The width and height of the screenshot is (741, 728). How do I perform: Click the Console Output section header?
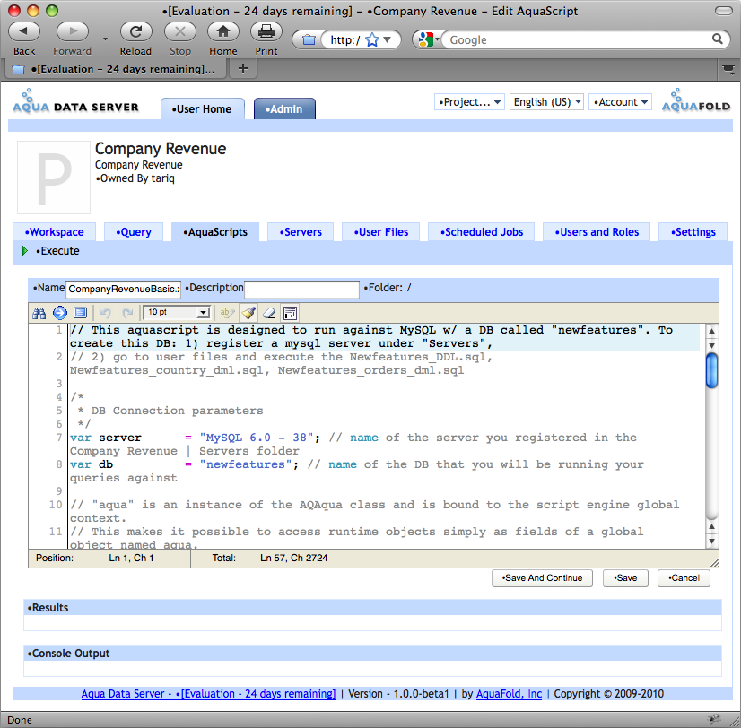[x=372, y=654]
